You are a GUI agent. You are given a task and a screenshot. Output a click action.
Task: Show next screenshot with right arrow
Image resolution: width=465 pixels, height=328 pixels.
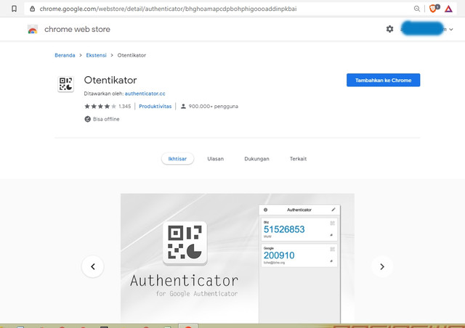coord(382,266)
